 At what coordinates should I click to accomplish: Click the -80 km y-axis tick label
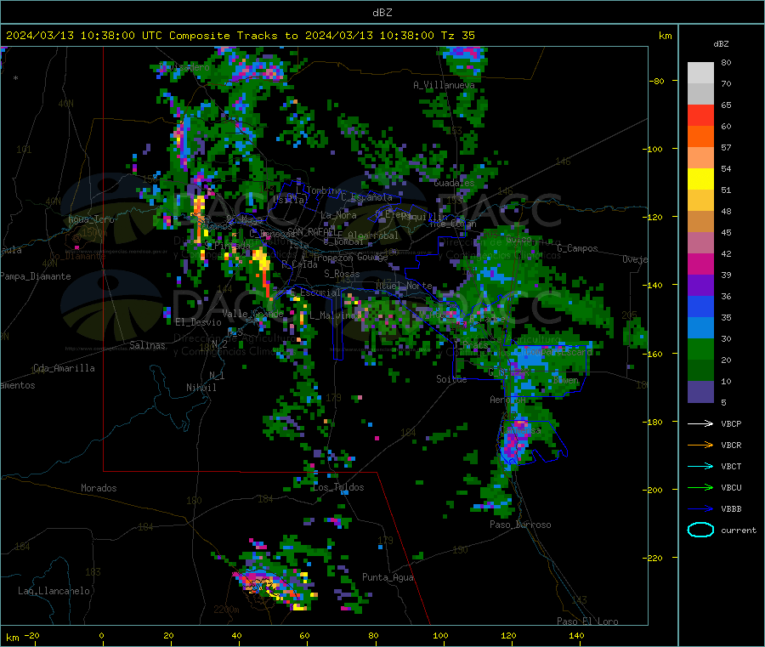(x=657, y=81)
